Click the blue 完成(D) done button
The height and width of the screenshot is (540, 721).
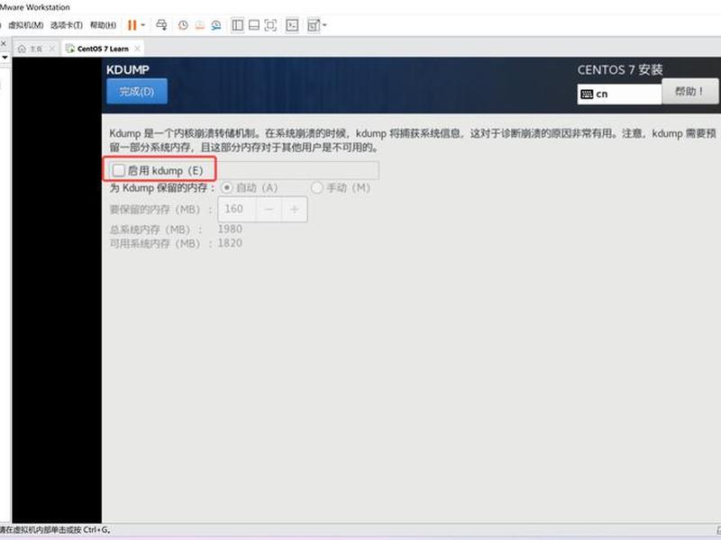click(137, 92)
